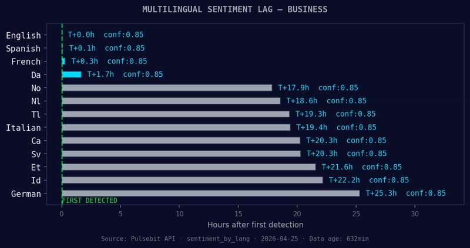Click the x-axis tick label 30
Image resolution: width=470 pixels, height=248 pixels.
(415, 214)
